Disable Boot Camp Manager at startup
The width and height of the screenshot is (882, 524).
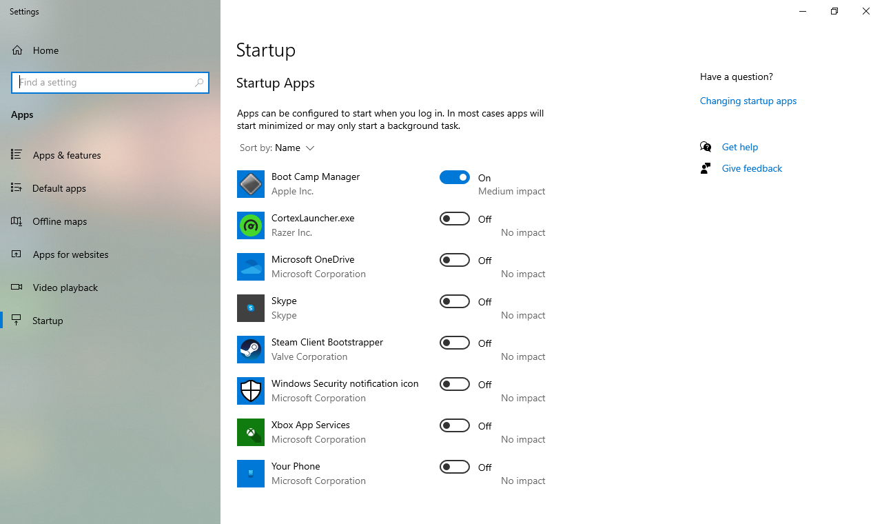tap(455, 177)
